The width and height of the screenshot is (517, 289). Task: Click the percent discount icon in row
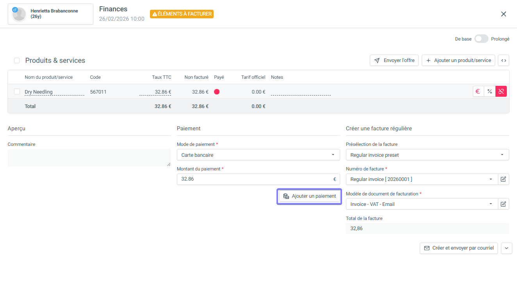[490, 91]
